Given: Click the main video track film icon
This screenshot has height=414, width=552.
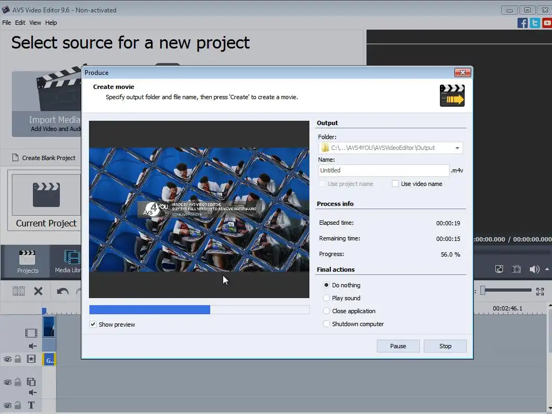Looking at the screenshot, I should click(31, 333).
